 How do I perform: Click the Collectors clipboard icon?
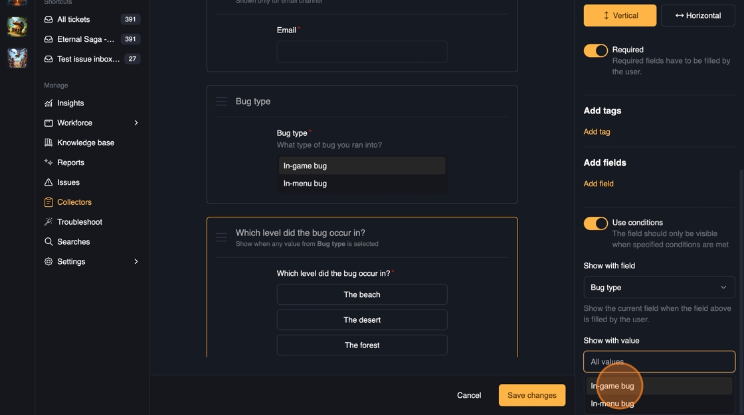click(48, 202)
